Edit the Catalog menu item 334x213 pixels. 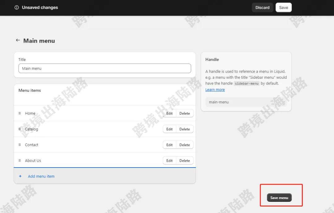pos(169,129)
